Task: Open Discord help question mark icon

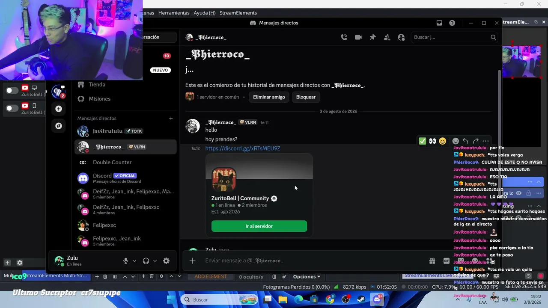Action: click(x=452, y=23)
